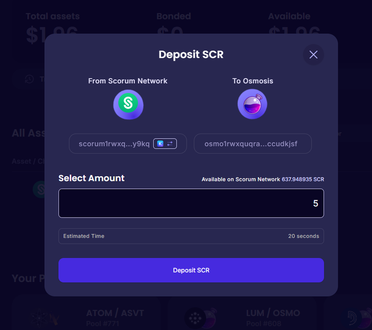Screen dimensions: 372x330
Task: Select the scorum1rwxq...y9kq address box
Action: tap(127, 144)
